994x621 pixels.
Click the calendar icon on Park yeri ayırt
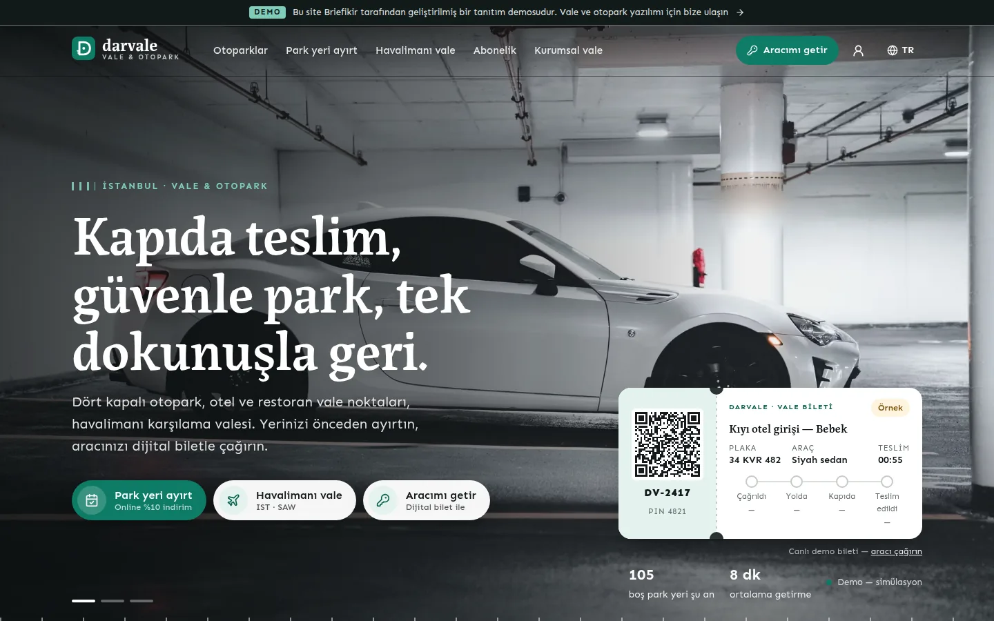tap(92, 500)
